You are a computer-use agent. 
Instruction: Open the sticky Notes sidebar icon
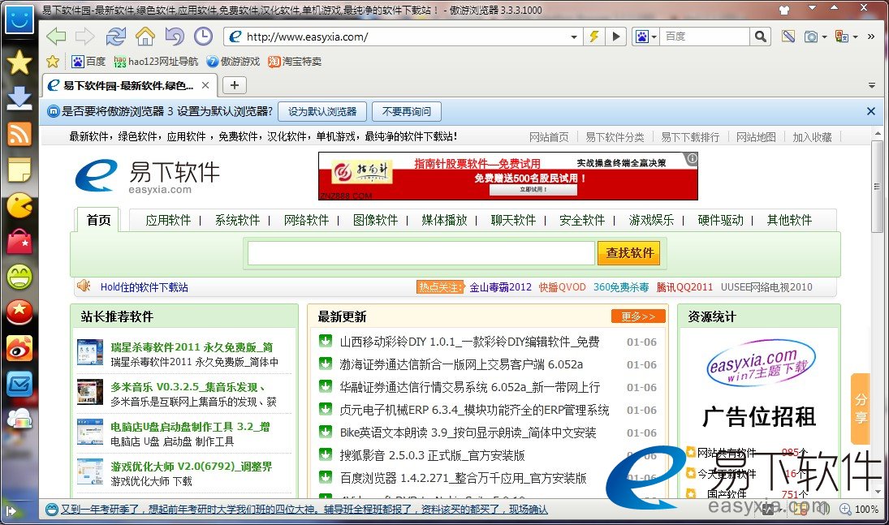[x=19, y=170]
